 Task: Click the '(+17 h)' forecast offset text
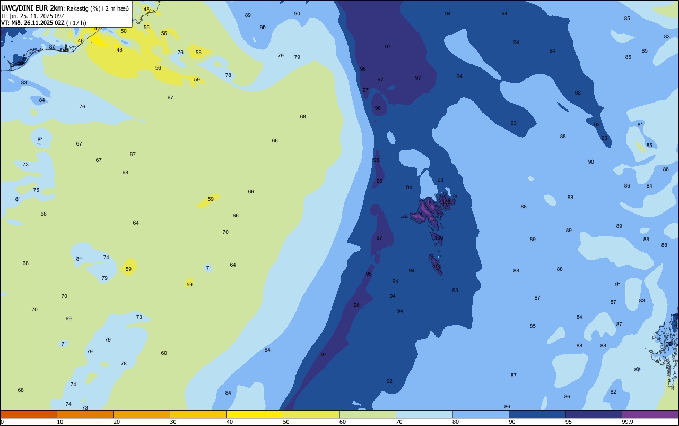[x=77, y=23]
